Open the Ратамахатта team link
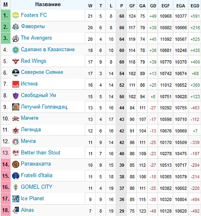The width and height of the screenshot is (201, 216). 36,164
